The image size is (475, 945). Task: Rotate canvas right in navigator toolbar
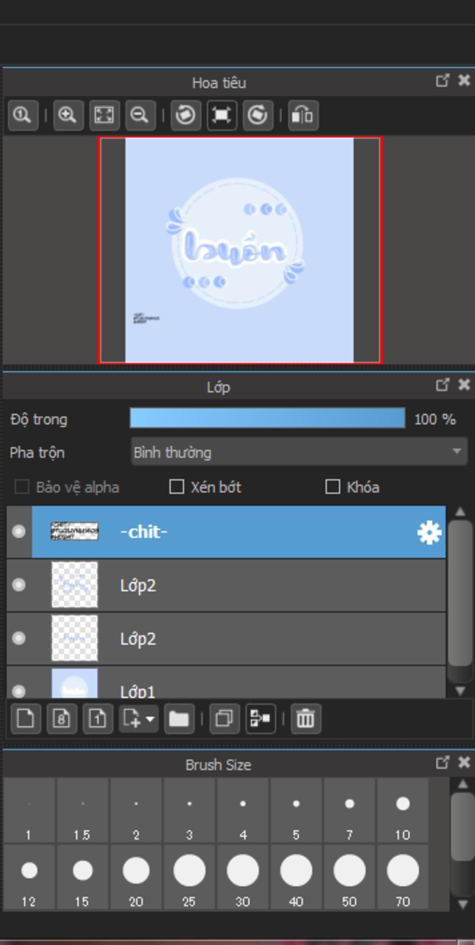tap(258, 115)
